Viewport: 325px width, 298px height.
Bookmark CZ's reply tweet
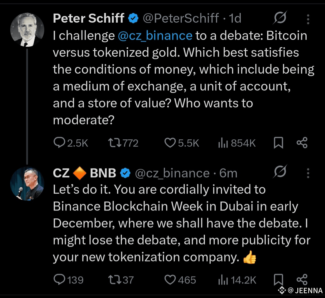tap(278, 280)
